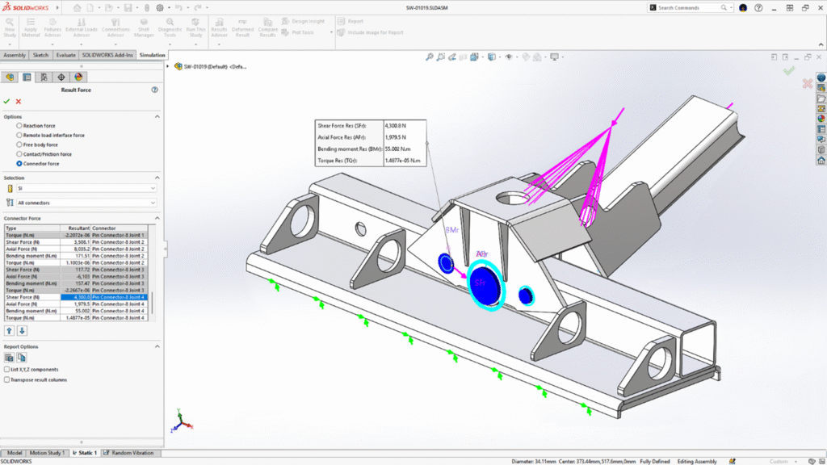Select the Free body force option

[x=19, y=145]
